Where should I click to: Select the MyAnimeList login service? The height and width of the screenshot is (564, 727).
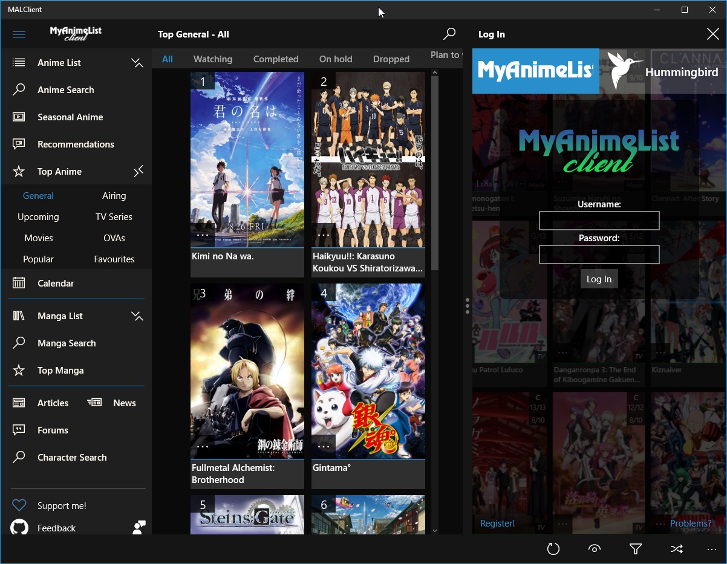pos(535,71)
